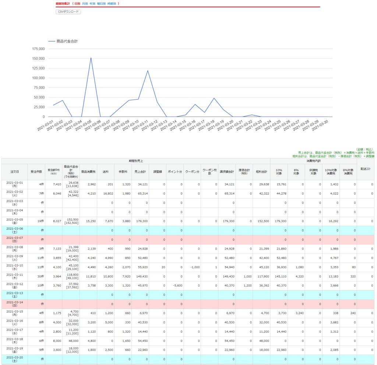
Task: Click the 粗利合計 column header
Action: point(261,172)
